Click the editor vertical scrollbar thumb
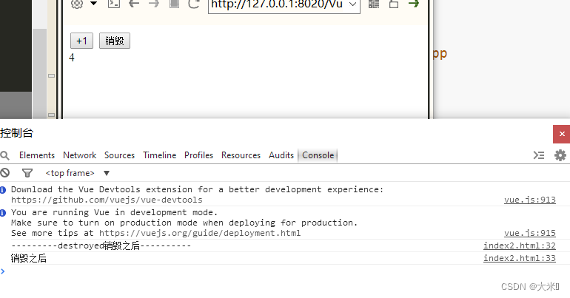570x298 pixels. [40, 73]
